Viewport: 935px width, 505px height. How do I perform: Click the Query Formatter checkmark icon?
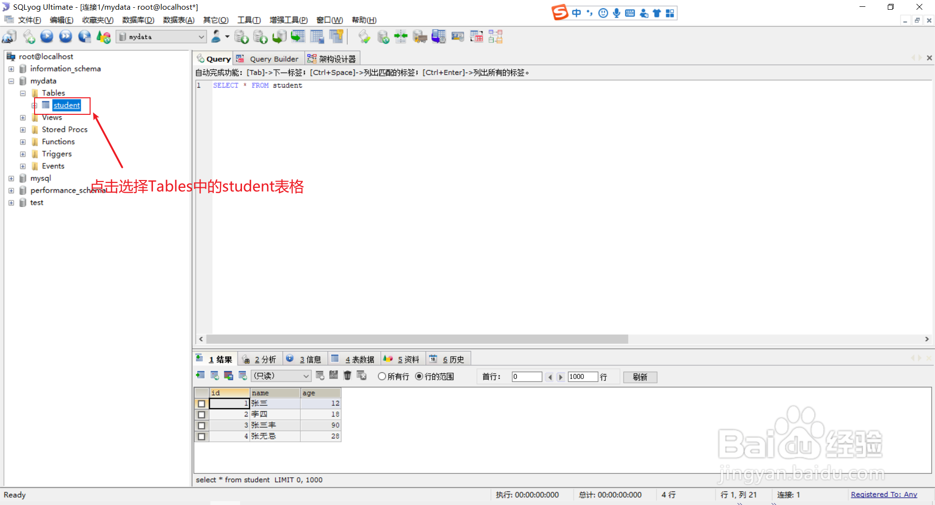click(x=364, y=37)
